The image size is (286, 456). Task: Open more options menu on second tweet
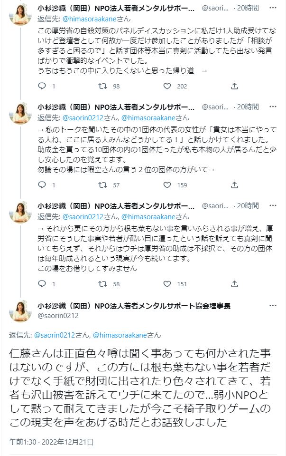pos(273,107)
